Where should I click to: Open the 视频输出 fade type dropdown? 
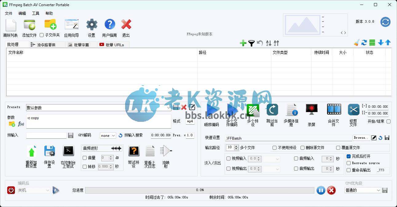tap(271, 169)
